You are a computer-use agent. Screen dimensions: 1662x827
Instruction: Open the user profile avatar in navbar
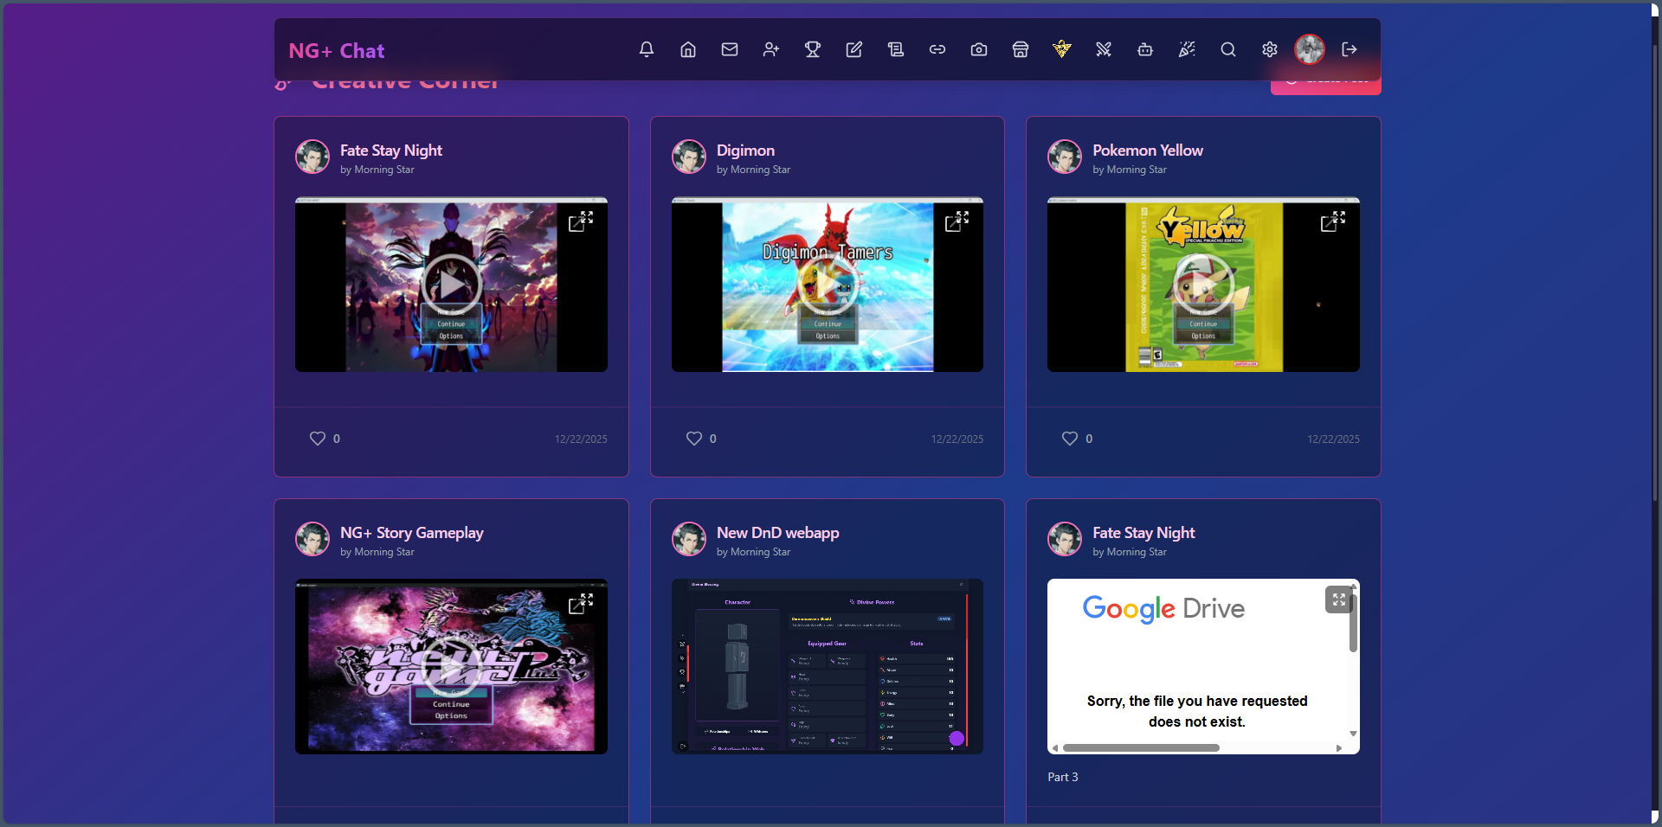pyautogui.click(x=1310, y=49)
